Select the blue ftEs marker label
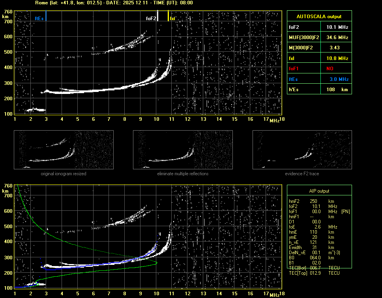 point(39,18)
